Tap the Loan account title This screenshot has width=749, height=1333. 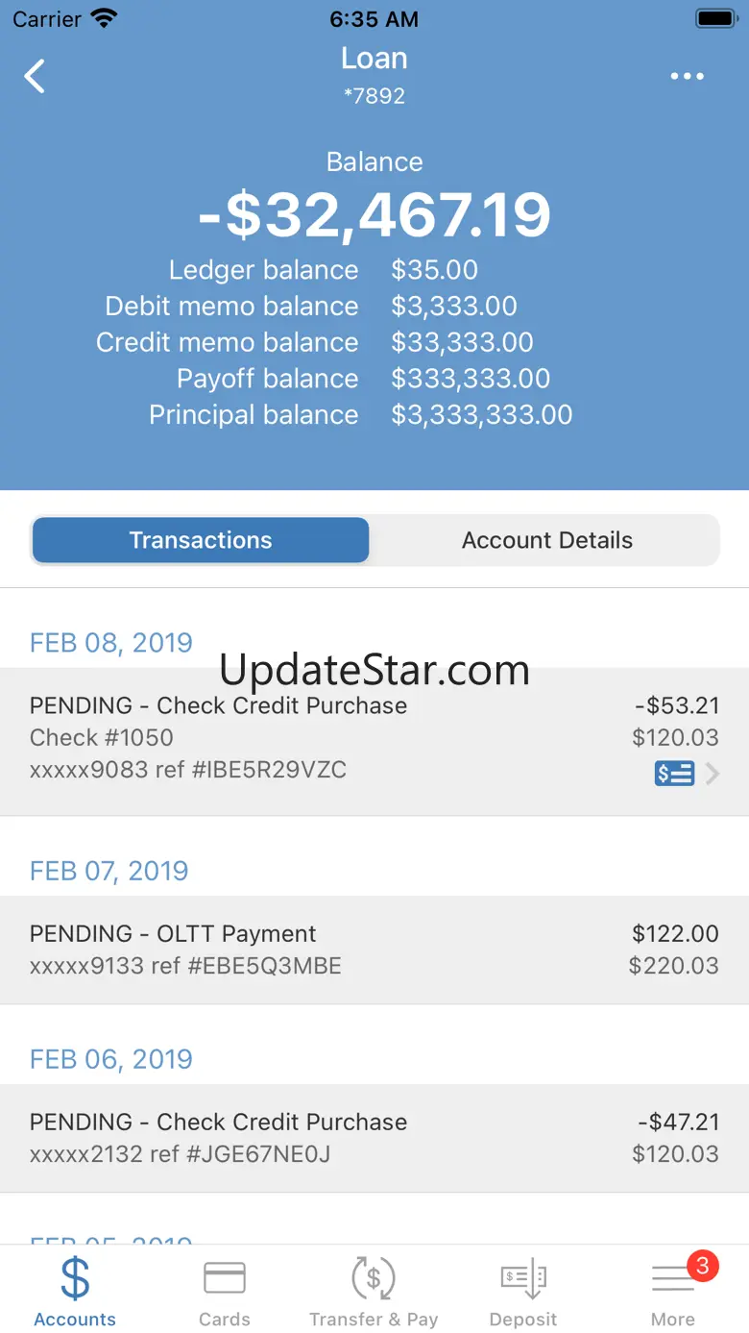[374, 59]
